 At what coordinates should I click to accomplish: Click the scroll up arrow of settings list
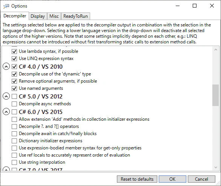point(216,50)
